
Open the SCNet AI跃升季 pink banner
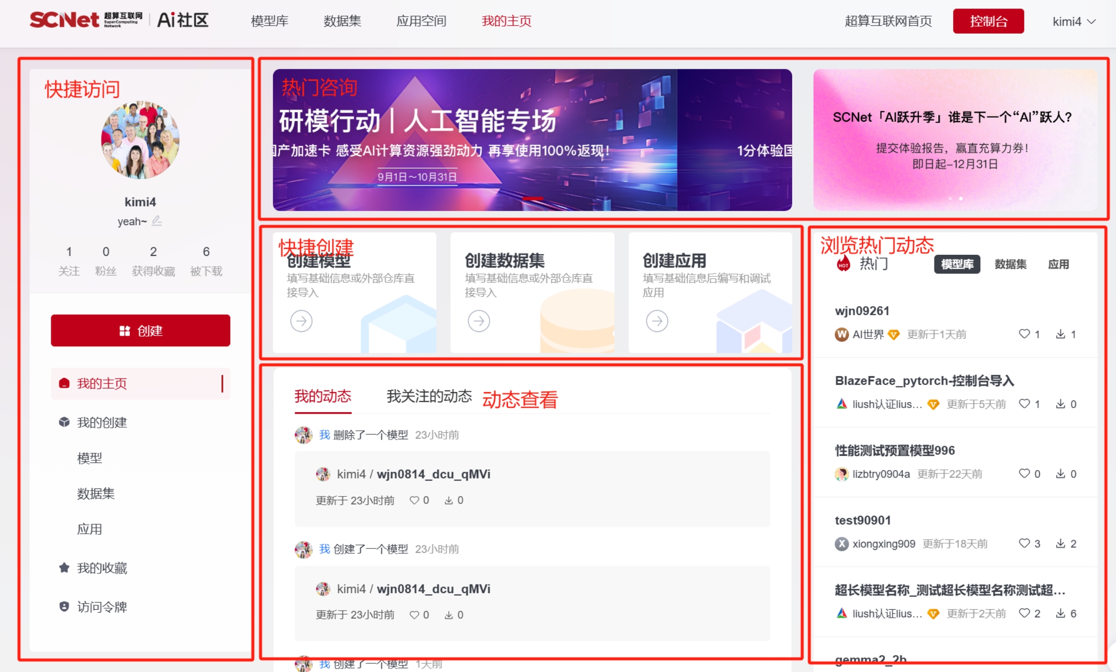point(955,140)
